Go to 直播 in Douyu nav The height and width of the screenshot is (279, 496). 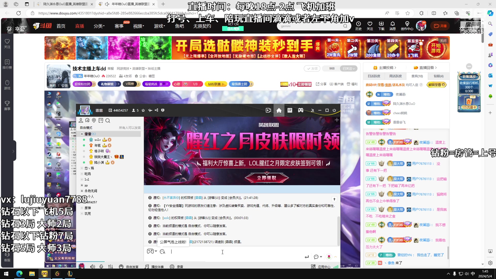80,26
